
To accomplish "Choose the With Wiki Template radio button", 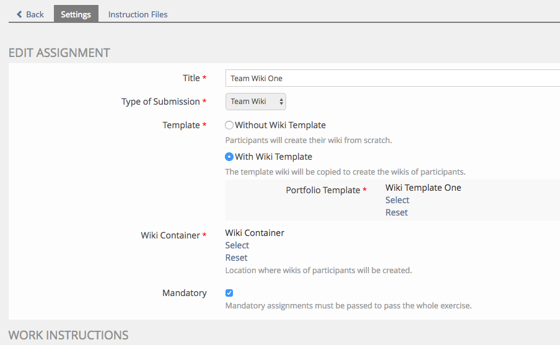I will (x=229, y=157).
